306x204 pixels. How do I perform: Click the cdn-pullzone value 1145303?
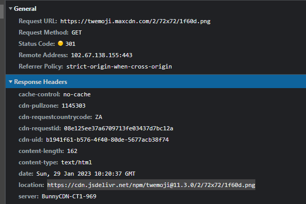pyautogui.click(x=73, y=106)
